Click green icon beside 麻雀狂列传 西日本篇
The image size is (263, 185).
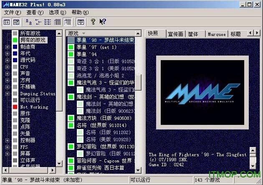click(71, 168)
